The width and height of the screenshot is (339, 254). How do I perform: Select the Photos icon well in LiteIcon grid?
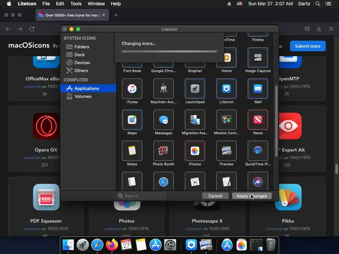195,151
